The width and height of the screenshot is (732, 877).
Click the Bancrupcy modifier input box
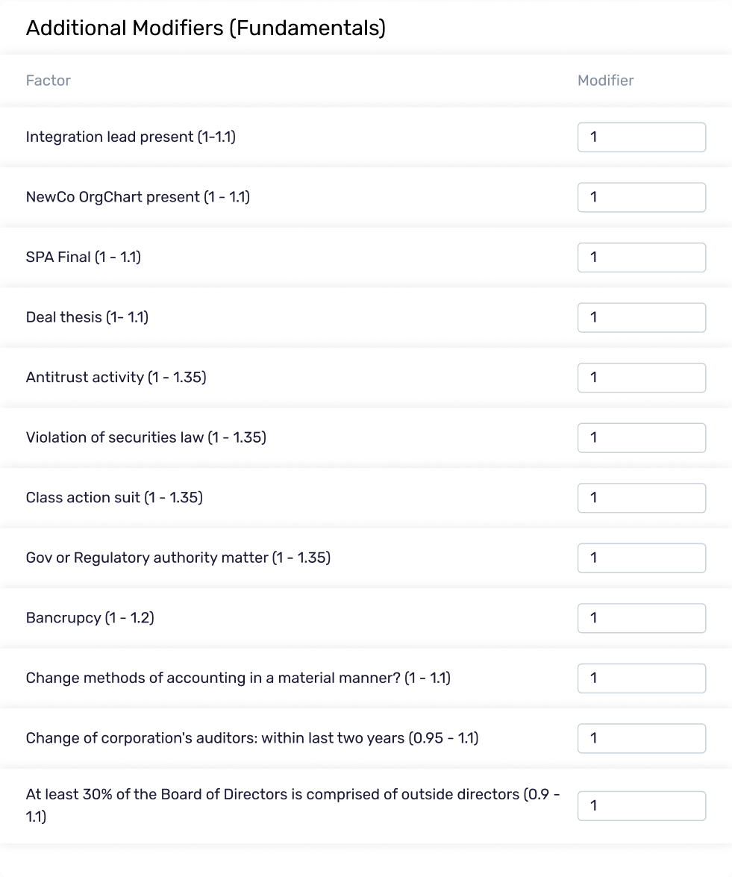click(641, 618)
